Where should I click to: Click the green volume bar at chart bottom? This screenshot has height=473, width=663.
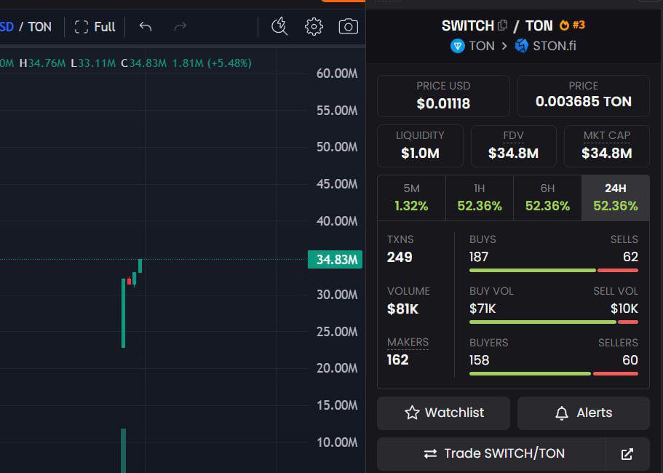tap(123, 450)
